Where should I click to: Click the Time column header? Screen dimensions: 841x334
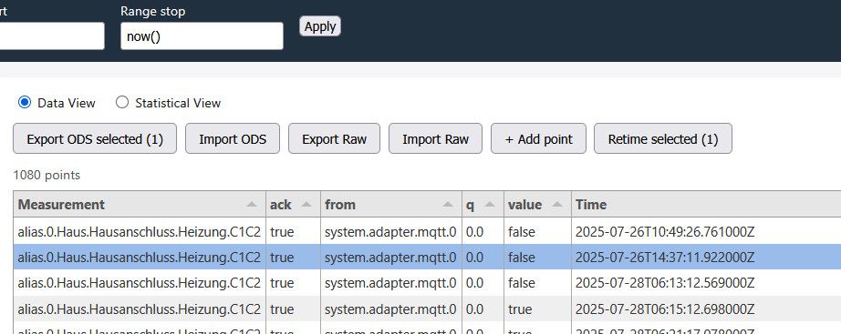coord(706,204)
